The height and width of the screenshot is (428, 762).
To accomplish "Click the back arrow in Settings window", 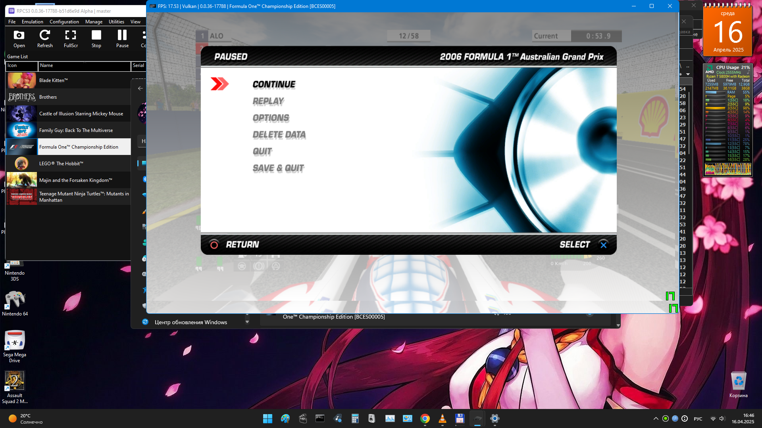I will (140, 88).
